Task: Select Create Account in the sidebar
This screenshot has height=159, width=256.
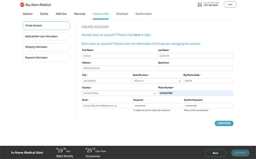Action: click(x=46, y=26)
